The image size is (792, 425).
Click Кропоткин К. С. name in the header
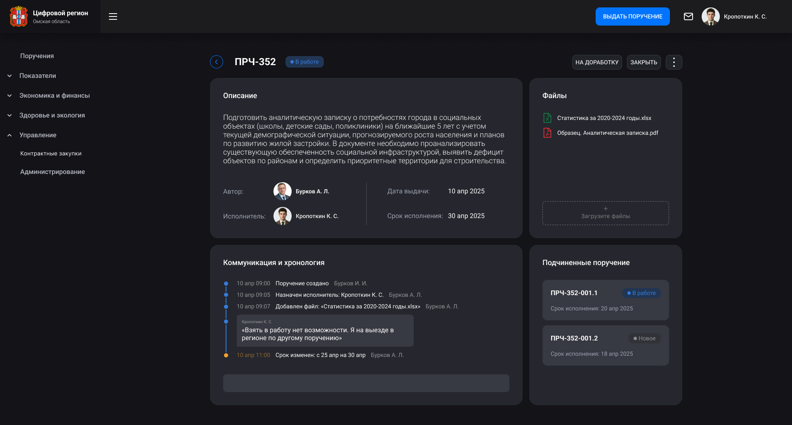[745, 16]
